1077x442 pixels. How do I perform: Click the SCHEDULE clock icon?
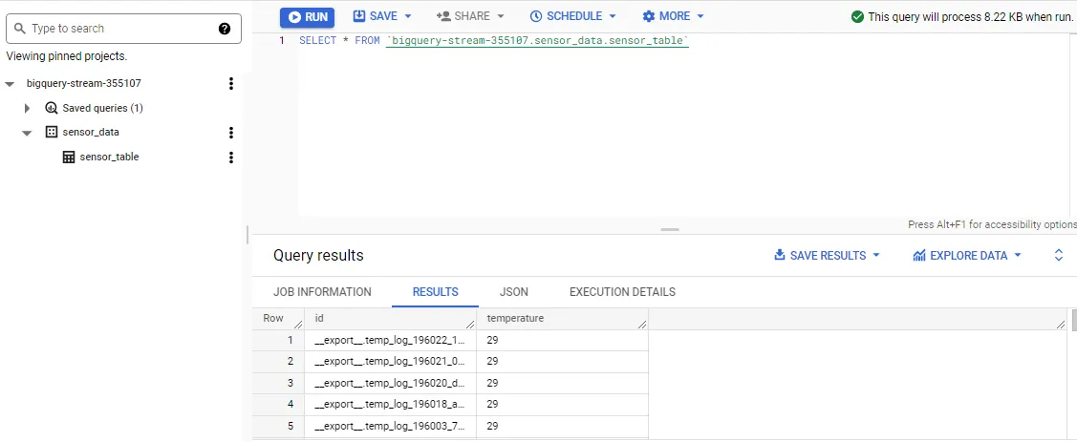coord(536,16)
